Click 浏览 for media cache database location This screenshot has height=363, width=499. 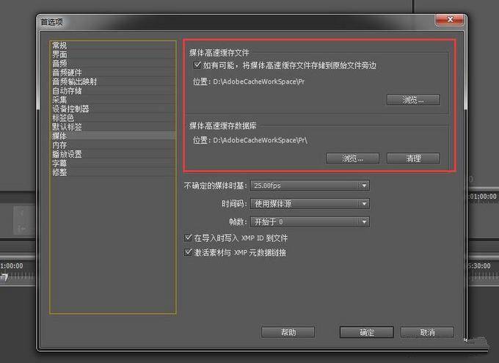(x=353, y=158)
